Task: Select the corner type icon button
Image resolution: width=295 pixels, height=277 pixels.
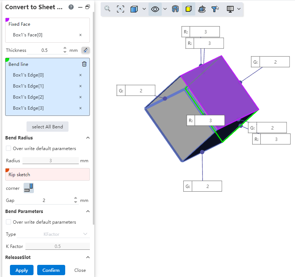Action: click(29, 188)
